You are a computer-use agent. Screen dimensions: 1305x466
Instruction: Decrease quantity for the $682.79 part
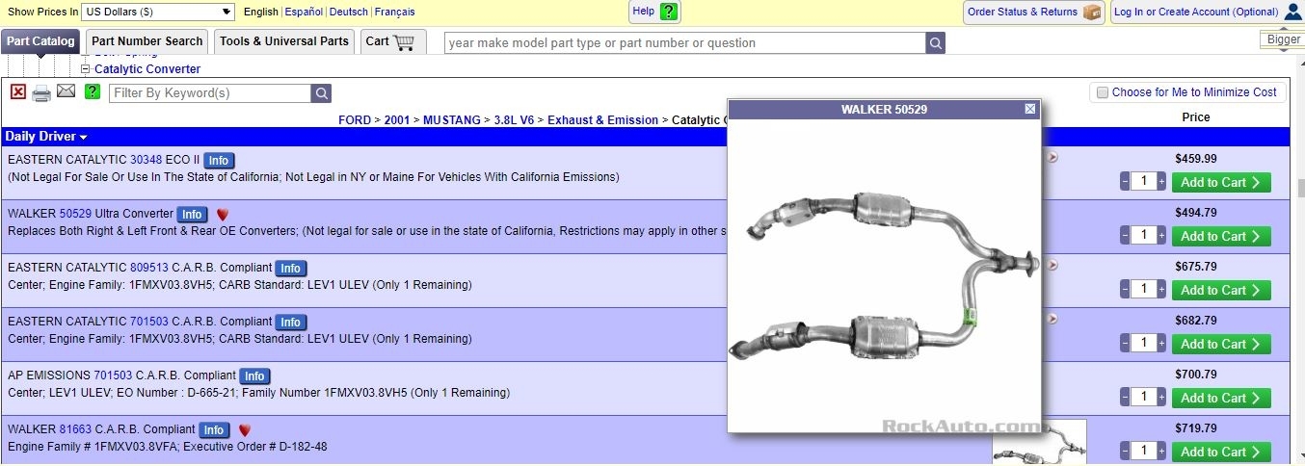pos(1125,343)
